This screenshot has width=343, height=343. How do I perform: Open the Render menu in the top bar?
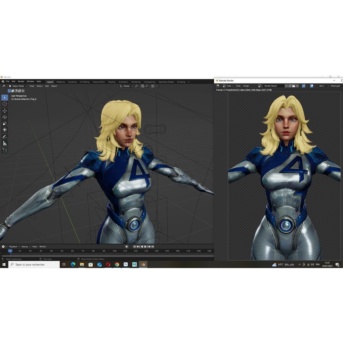(21, 81)
